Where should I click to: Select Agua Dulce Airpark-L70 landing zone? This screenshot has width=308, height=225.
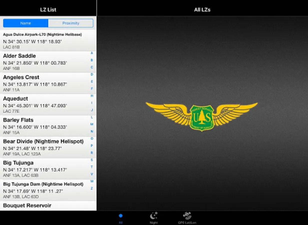pyautogui.click(x=48, y=40)
